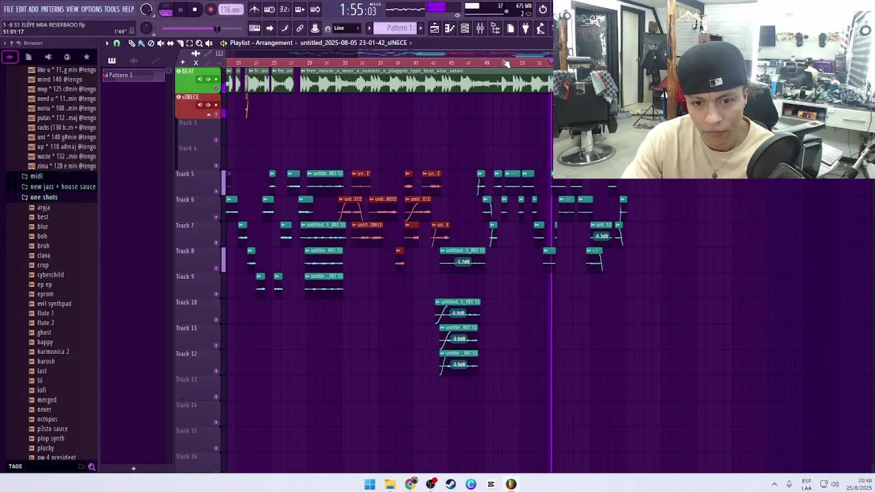875x492 pixels.
Task: Select Pattern 1 in the picker list
Action: (134, 75)
